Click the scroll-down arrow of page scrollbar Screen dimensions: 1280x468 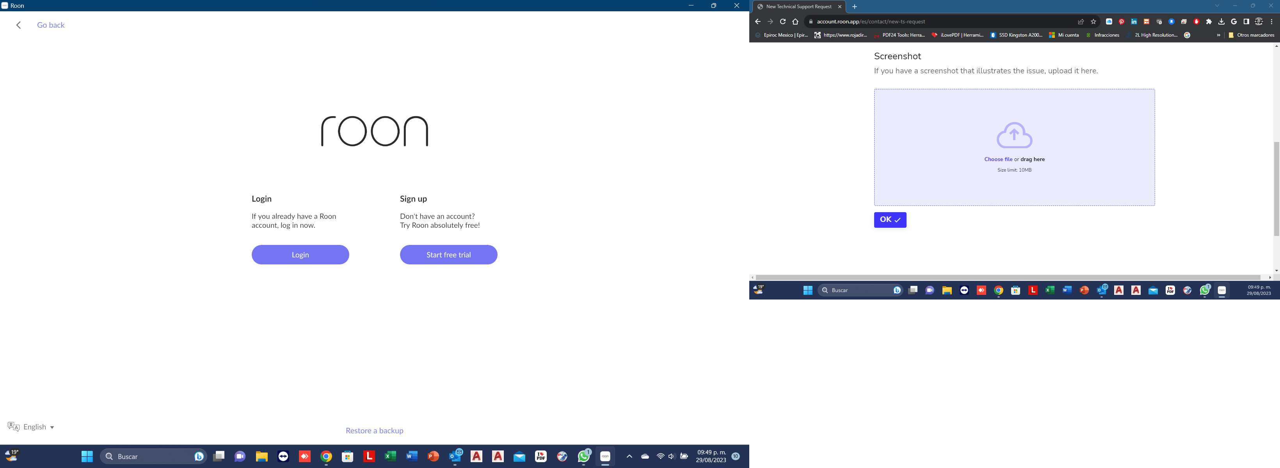click(x=1276, y=270)
